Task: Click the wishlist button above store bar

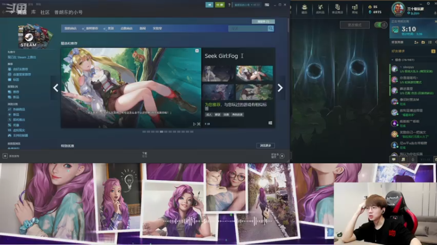Action: point(263,21)
